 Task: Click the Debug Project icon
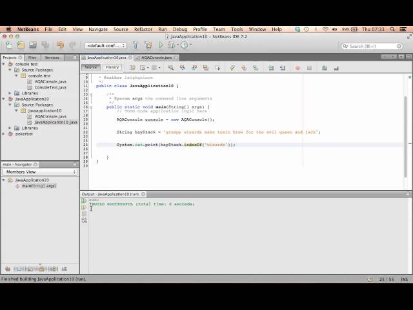click(x=171, y=45)
